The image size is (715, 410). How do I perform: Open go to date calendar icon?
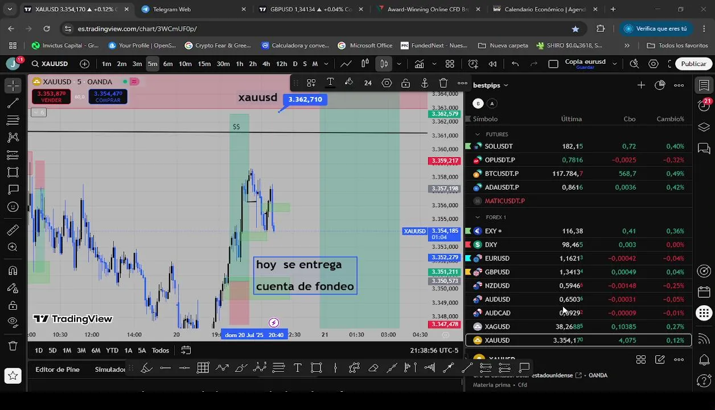[186, 350]
